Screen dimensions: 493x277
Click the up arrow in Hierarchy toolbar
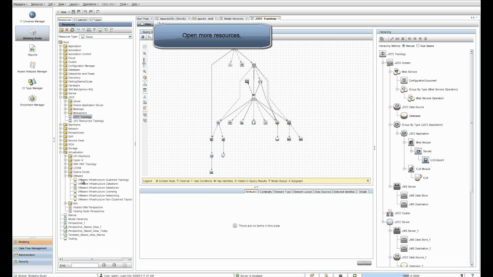(x=420, y=39)
